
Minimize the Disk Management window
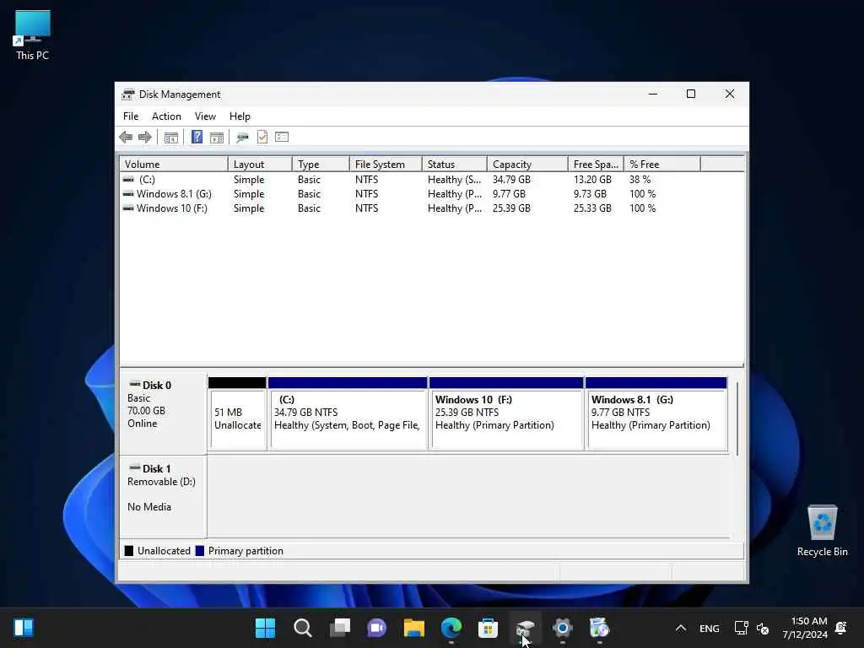point(653,94)
